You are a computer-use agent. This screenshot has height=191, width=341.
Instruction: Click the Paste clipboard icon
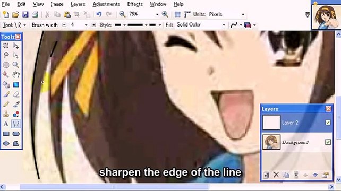pos(67,14)
